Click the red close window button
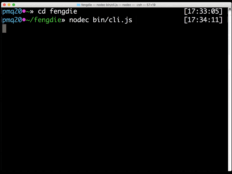The height and width of the screenshot is (174, 232). 4,5
